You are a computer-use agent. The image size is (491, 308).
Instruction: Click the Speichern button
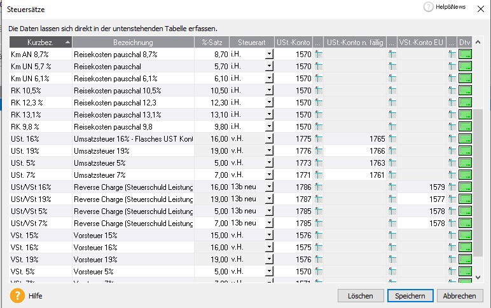point(410,296)
